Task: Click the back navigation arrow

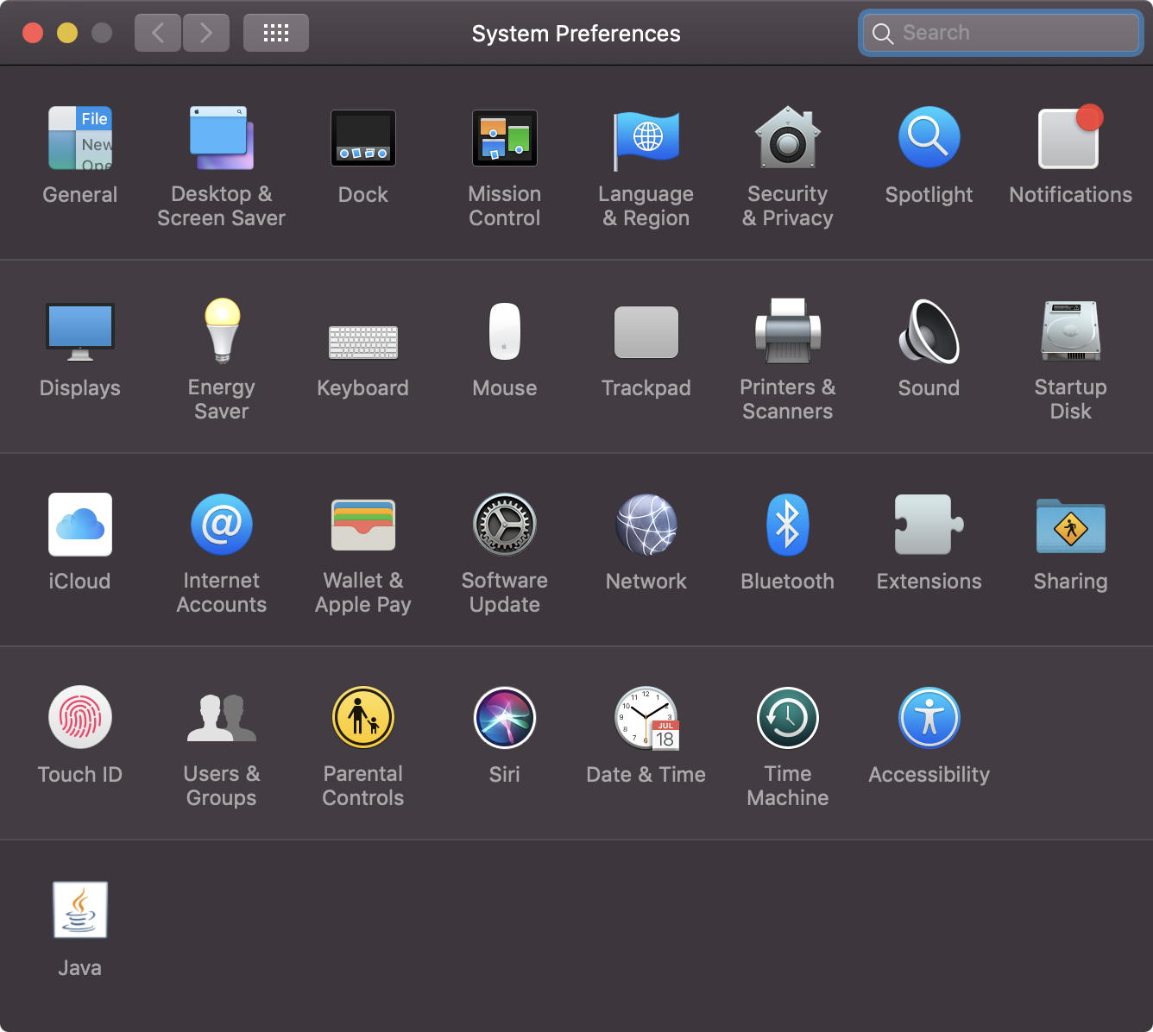Action: (158, 33)
